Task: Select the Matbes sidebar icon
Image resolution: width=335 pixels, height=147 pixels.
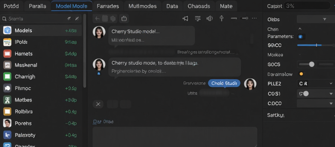Action: (x=7, y=100)
